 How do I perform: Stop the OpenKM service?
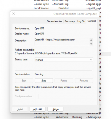tap(44, 81)
